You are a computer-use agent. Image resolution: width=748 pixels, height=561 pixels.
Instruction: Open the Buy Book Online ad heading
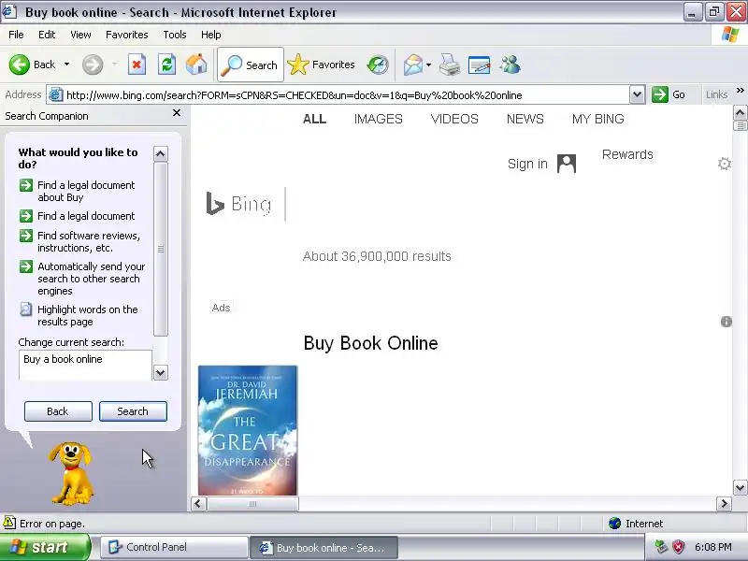pyautogui.click(x=370, y=343)
